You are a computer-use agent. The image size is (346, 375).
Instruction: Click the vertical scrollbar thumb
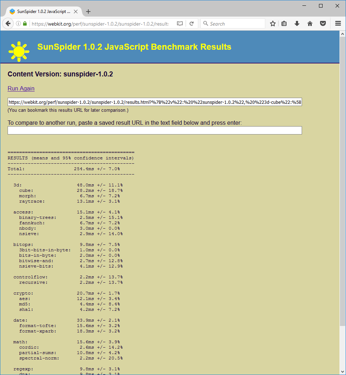pos(343,182)
